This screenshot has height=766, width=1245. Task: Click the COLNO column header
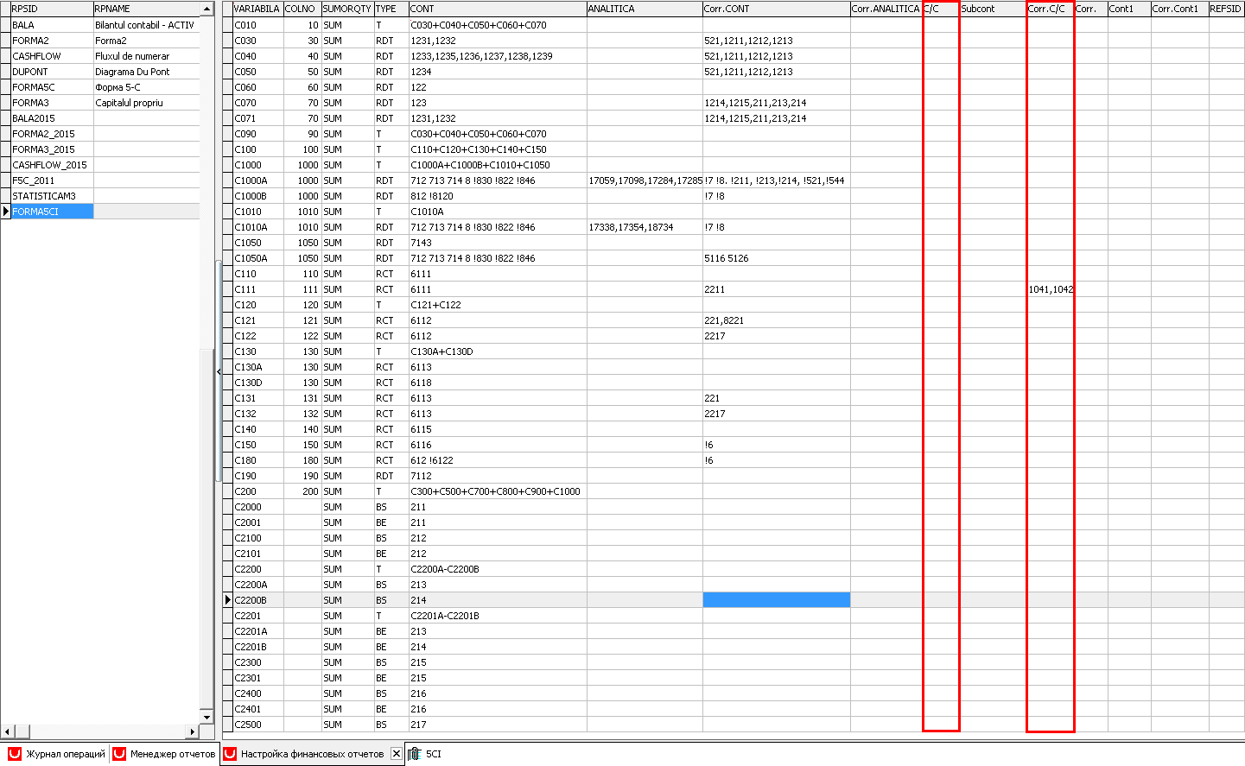click(302, 9)
